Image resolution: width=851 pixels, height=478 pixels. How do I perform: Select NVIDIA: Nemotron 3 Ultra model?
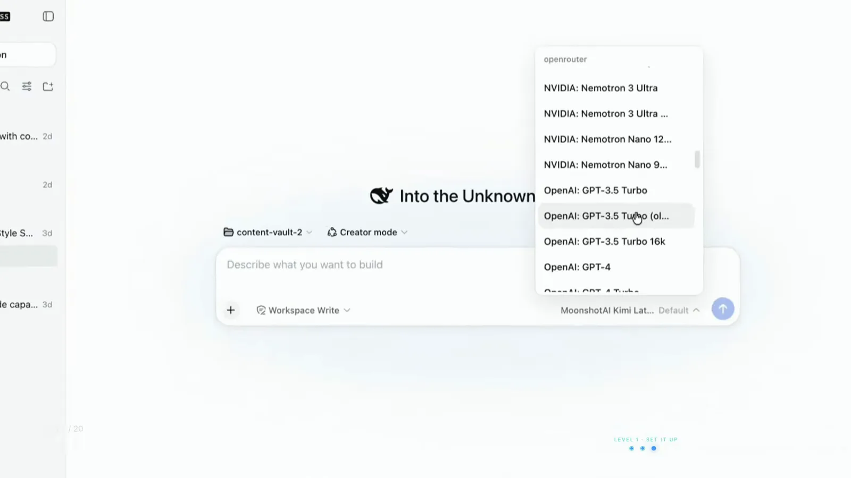616,88
